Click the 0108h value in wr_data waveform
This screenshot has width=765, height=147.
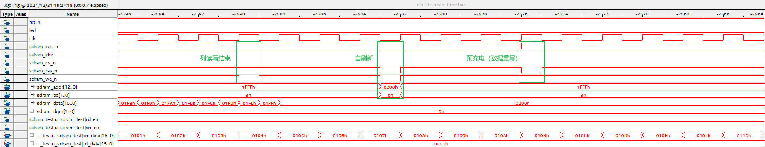click(421, 136)
